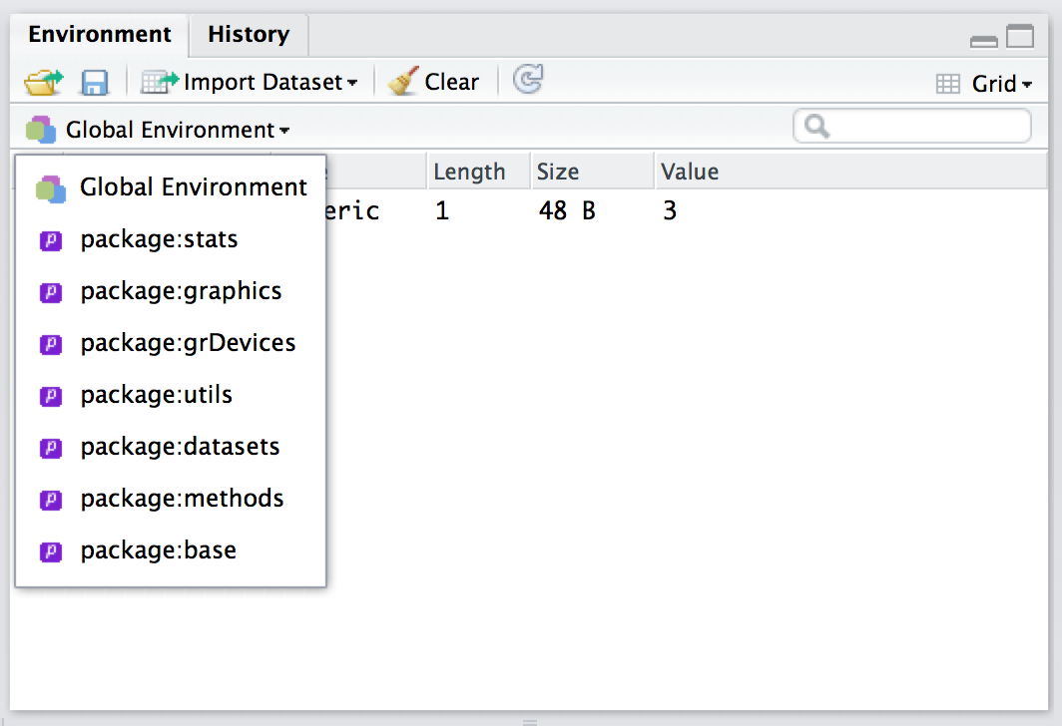This screenshot has width=1062, height=726.
Task: Collapse the Global Environment dropdown
Action: coord(160,130)
